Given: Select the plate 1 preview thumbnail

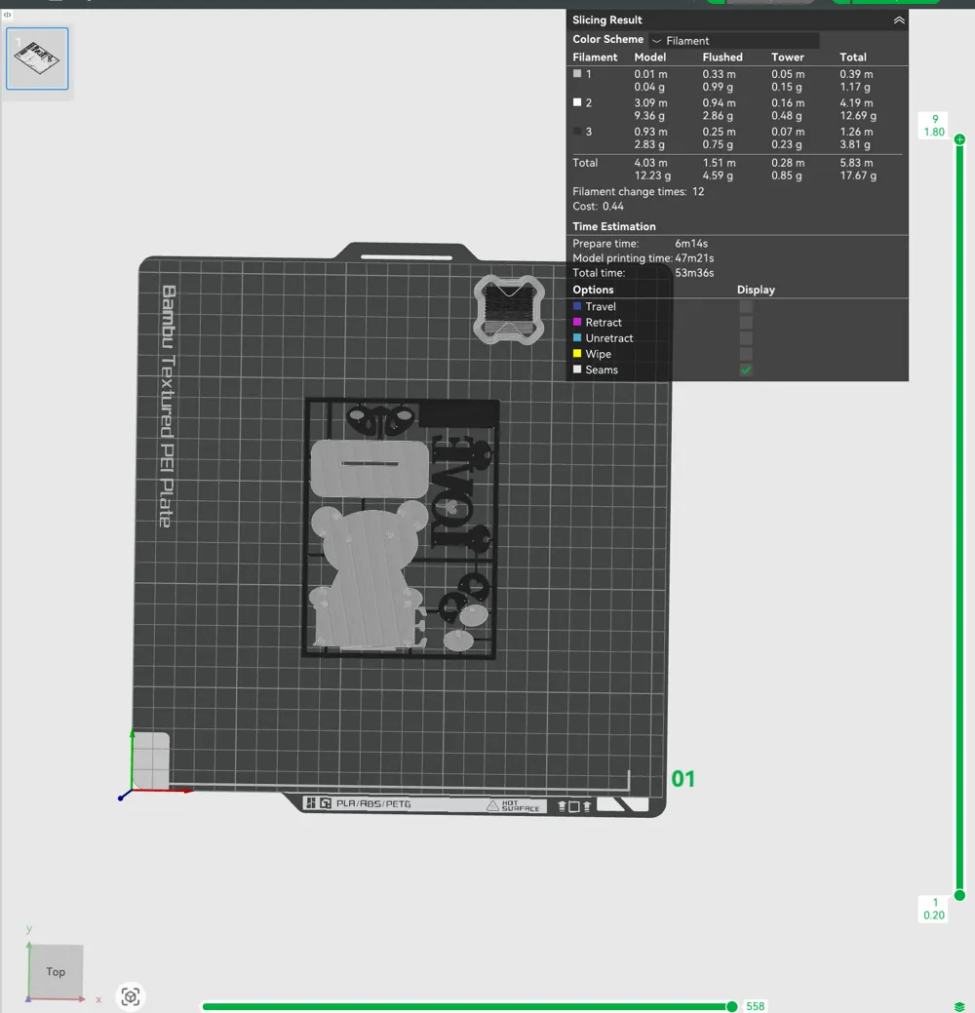Looking at the screenshot, I should point(37,58).
